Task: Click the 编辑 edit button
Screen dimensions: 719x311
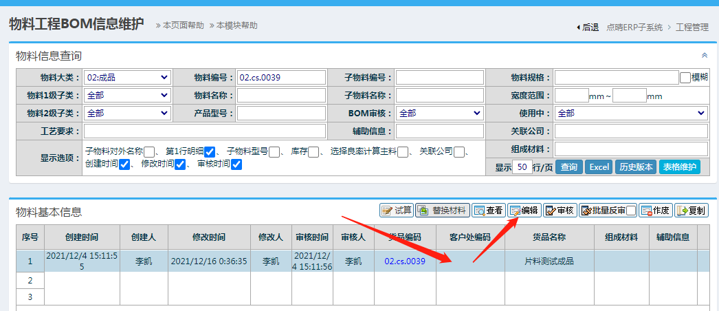Action: click(524, 211)
